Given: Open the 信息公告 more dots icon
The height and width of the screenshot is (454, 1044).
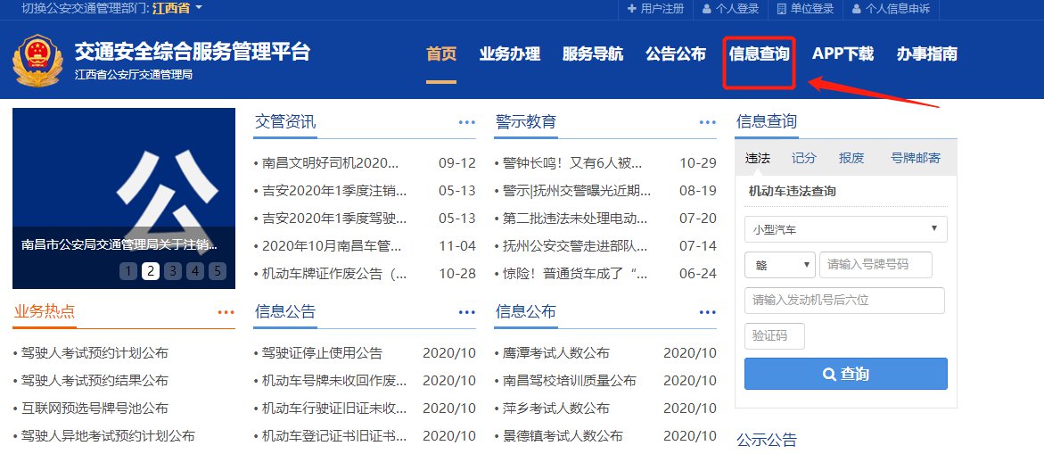Looking at the screenshot, I should click(x=467, y=312).
